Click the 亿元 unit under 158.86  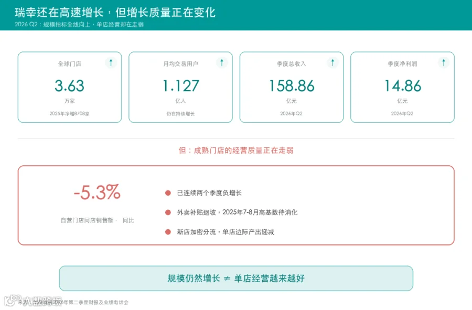point(292,101)
